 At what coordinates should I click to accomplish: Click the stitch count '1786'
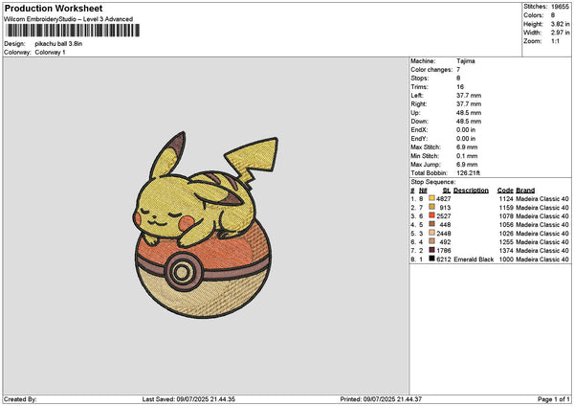tap(443, 251)
